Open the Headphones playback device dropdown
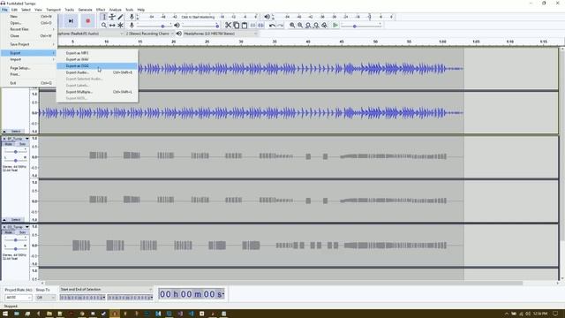 coord(221,34)
